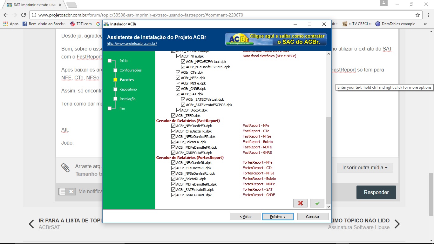Toggle ACBr_BoletoFR.dpk checkbox
The height and width of the screenshot is (244, 434).
(x=173, y=142)
